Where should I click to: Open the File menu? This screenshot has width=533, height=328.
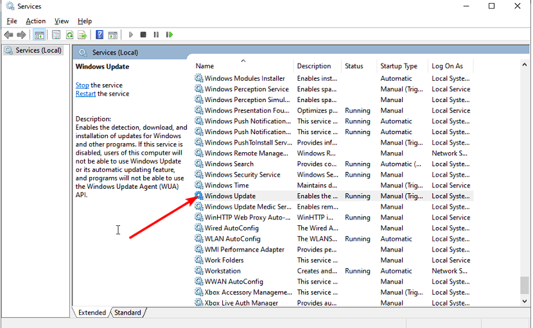tap(12, 21)
